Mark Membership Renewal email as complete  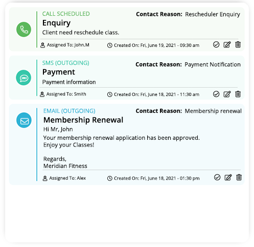tap(217, 177)
